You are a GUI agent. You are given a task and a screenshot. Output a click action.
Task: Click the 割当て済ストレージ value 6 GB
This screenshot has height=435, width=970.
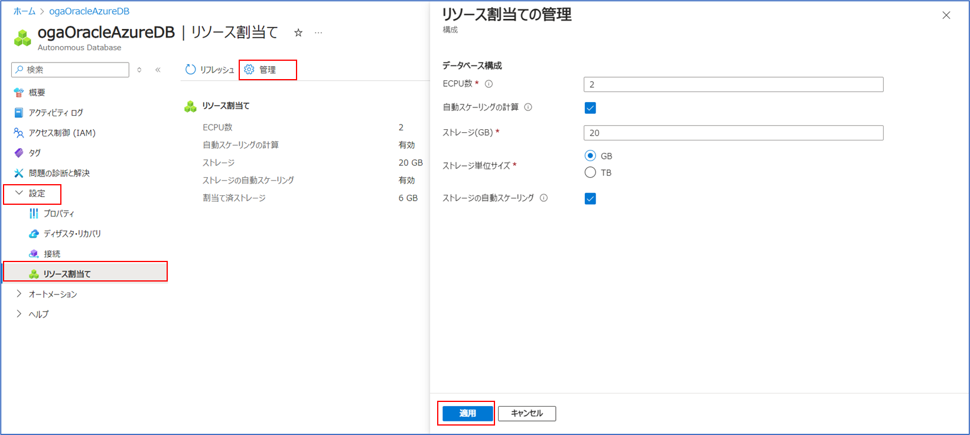pyautogui.click(x=408, y=198)
